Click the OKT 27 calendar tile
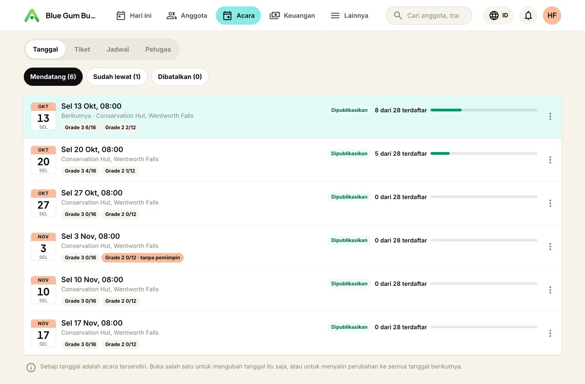Image resolution: width=585 pixels, height=384 pixels. (43, 203)
